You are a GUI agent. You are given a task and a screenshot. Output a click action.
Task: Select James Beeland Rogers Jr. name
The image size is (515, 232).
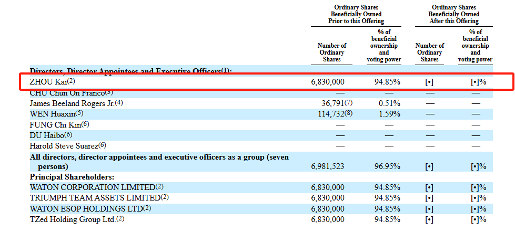(72, 103)
